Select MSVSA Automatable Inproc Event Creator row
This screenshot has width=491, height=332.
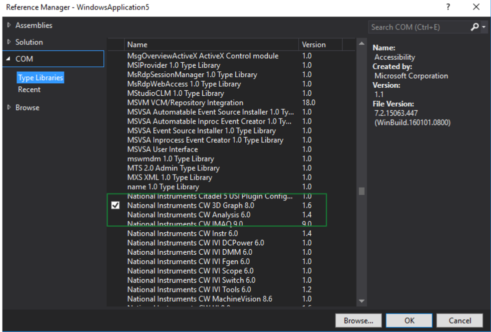[232, 121]
